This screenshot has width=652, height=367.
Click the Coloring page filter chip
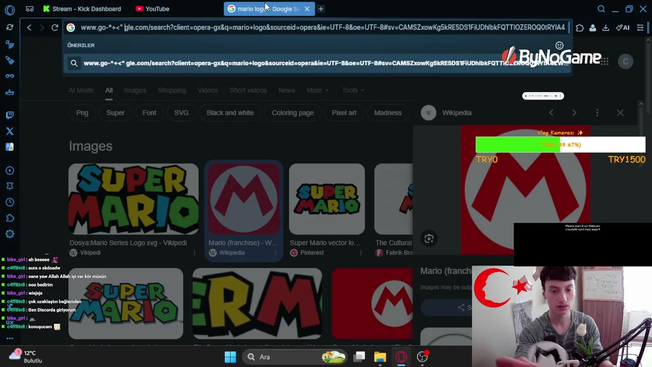(293, 113)
